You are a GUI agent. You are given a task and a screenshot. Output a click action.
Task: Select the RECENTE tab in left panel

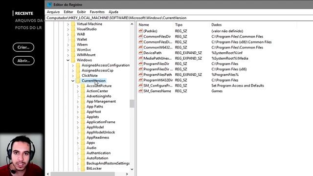[x=24, y=13]
